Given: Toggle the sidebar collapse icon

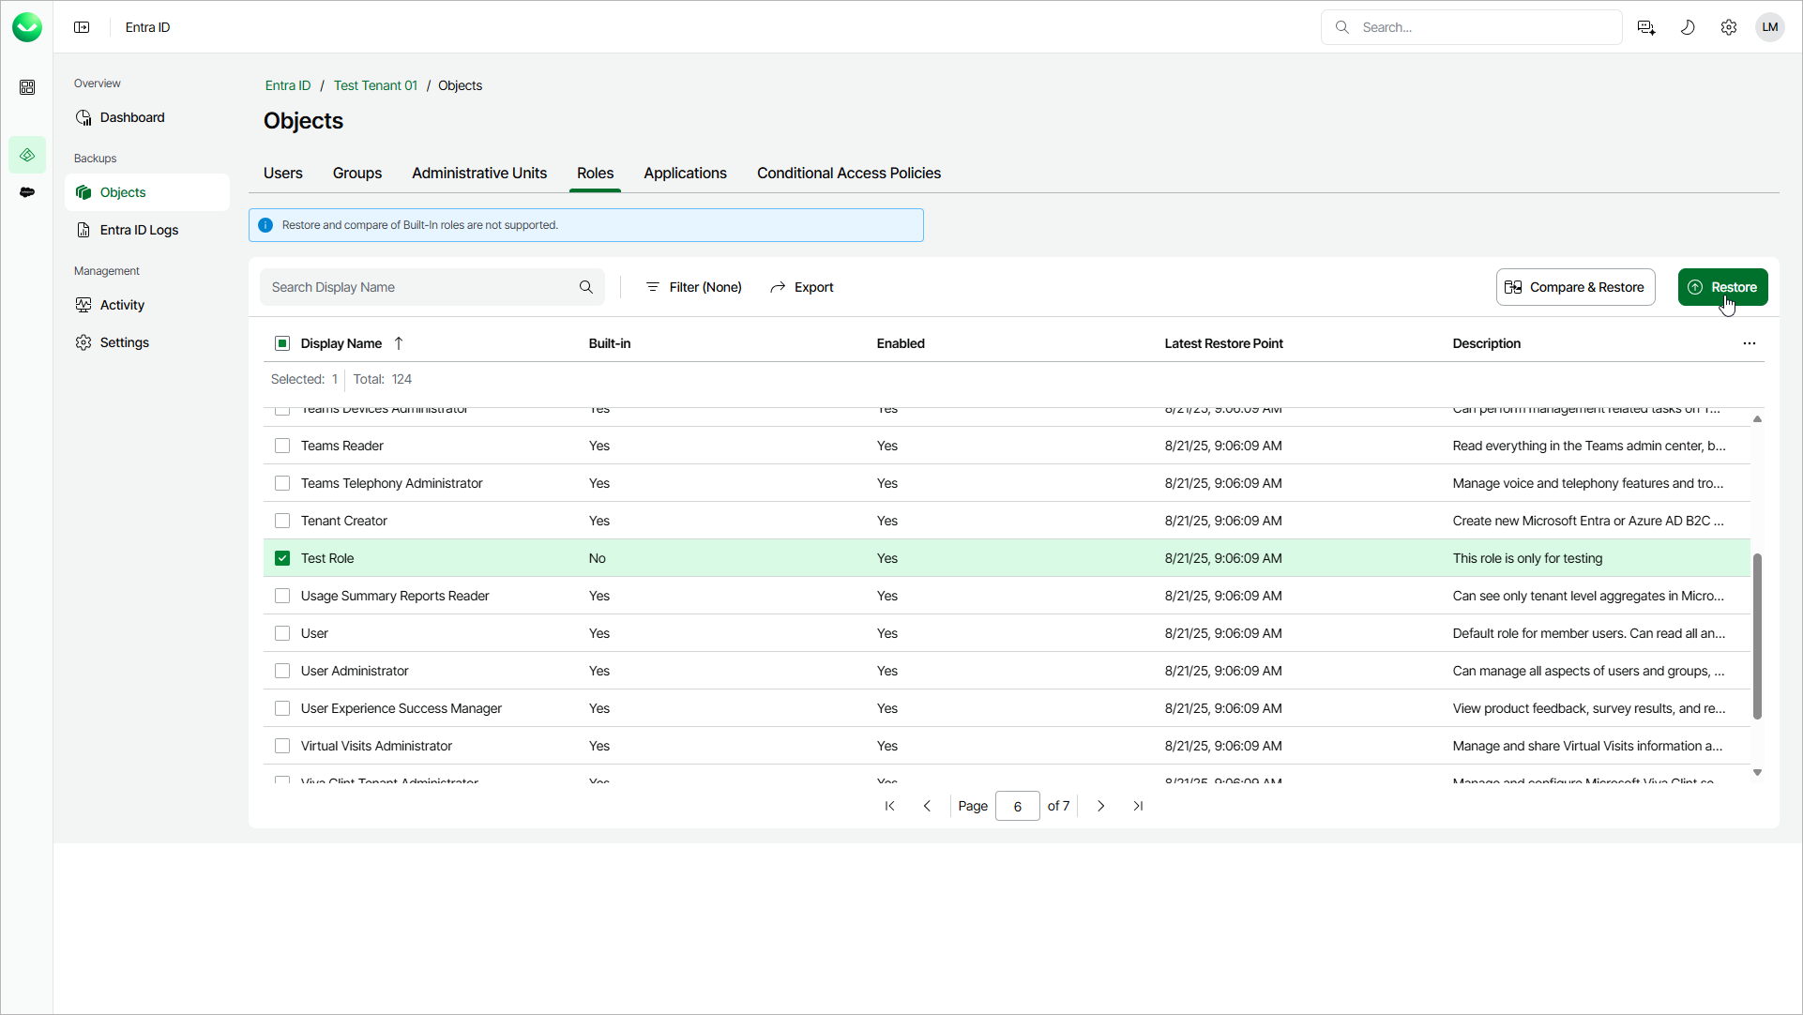Looking at the screenshot, I should coord(82,27).
